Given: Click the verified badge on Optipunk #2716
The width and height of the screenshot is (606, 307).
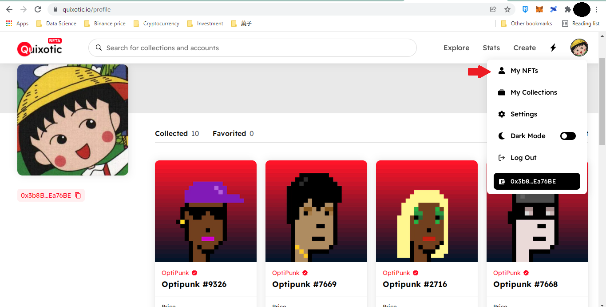Looking at the screenshot, I should pos(416,273).
